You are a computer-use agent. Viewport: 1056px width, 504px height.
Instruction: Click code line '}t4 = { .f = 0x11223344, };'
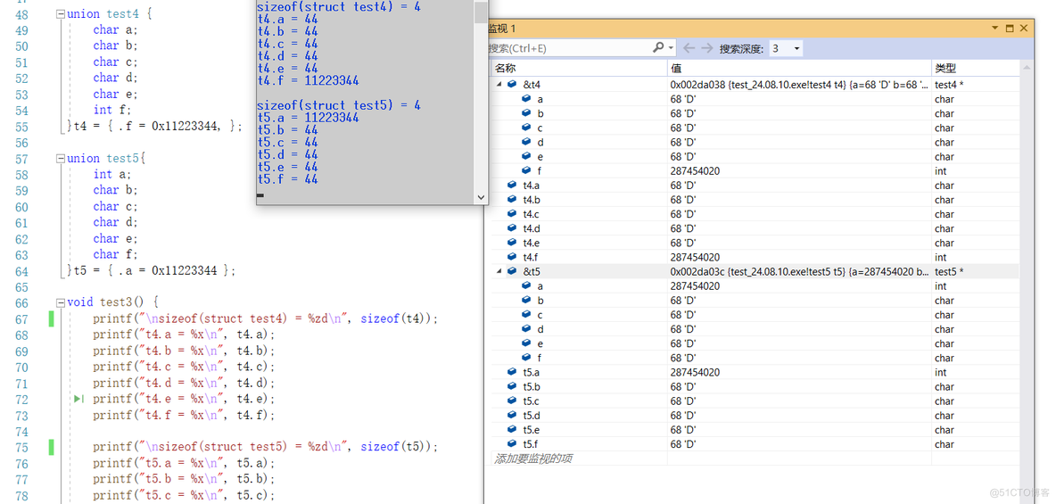154,126
